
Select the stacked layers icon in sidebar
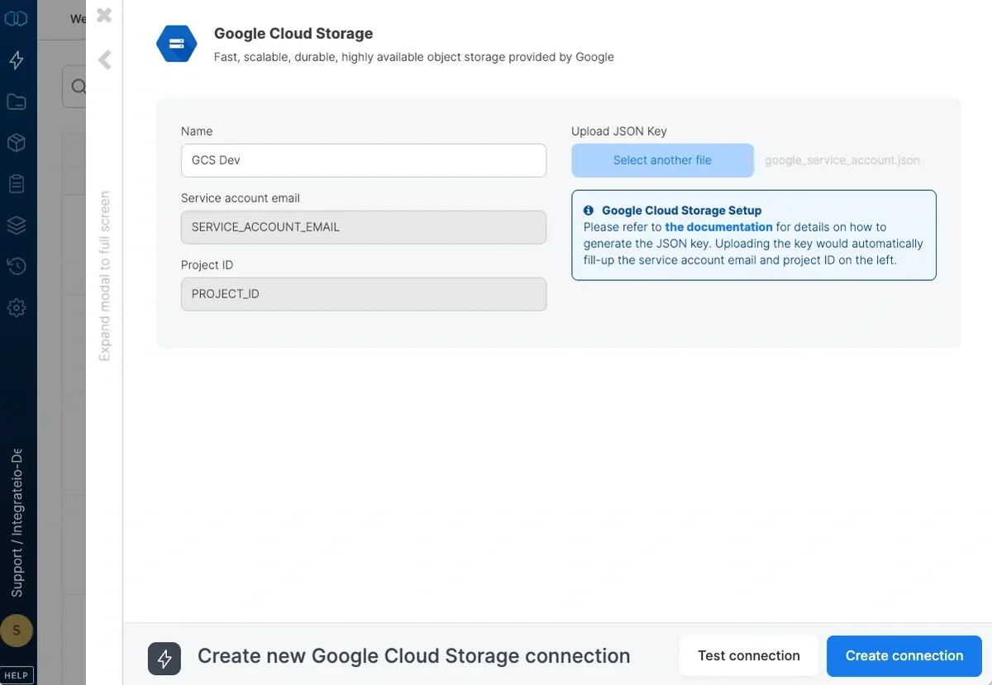pyautogui.click(x=17, y=225)
